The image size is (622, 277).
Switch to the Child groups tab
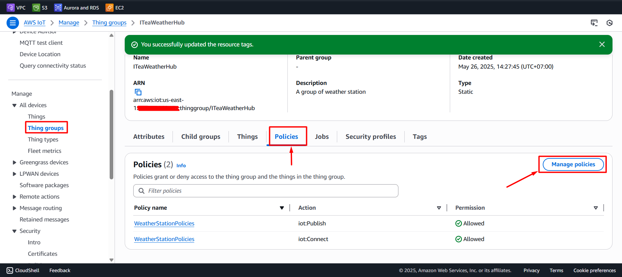click(201, 137)
